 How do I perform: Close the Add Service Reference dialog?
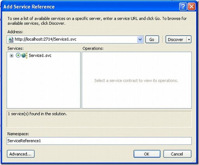192,7
